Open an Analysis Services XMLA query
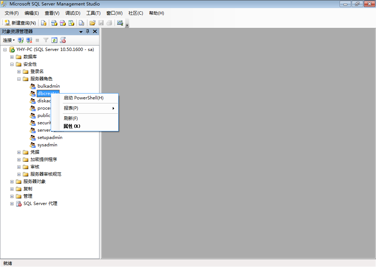 click(72, 23)
